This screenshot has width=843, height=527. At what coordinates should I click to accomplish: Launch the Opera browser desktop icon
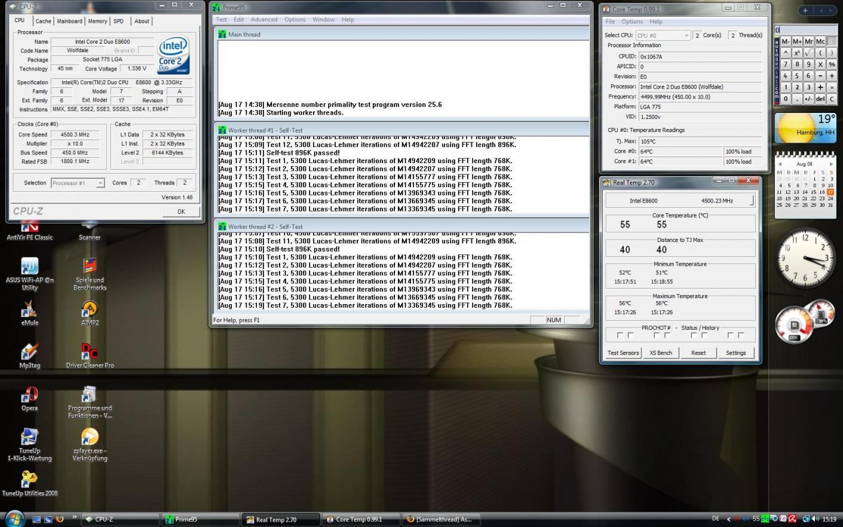tap(29, 399)
